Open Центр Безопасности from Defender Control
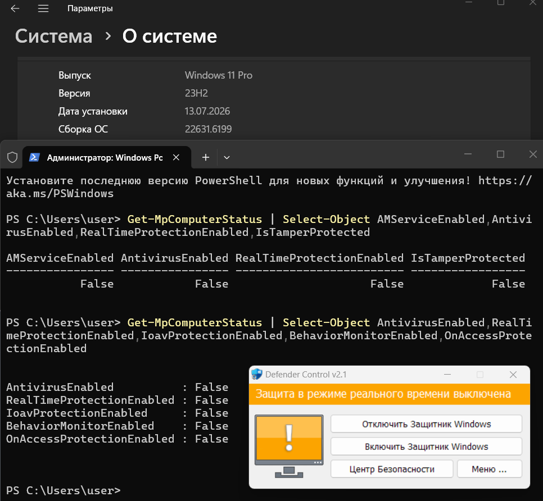543x501 pixels. click(x=392, y=469)
